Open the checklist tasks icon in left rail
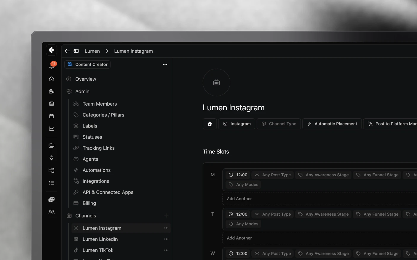417x260 pixels. 52,183
